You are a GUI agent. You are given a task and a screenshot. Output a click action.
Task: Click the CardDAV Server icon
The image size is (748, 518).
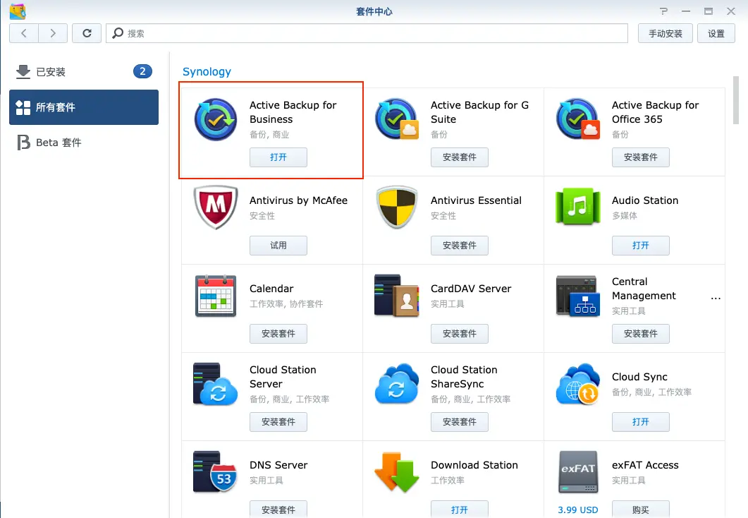pyautogui.click(x=397, y=296)
